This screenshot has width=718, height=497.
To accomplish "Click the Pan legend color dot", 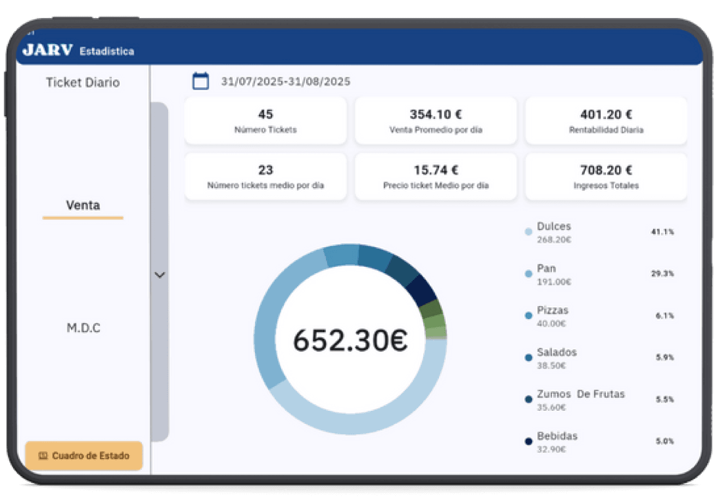I will point(529,274).
